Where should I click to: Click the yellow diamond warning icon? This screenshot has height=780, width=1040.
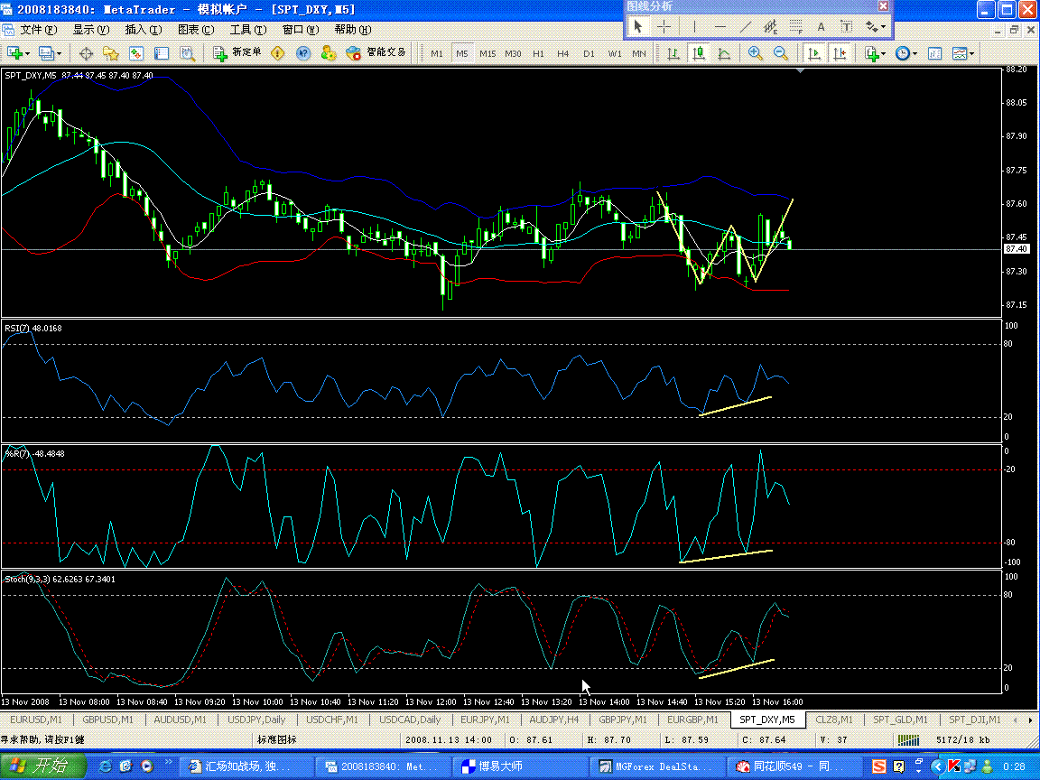278,54
